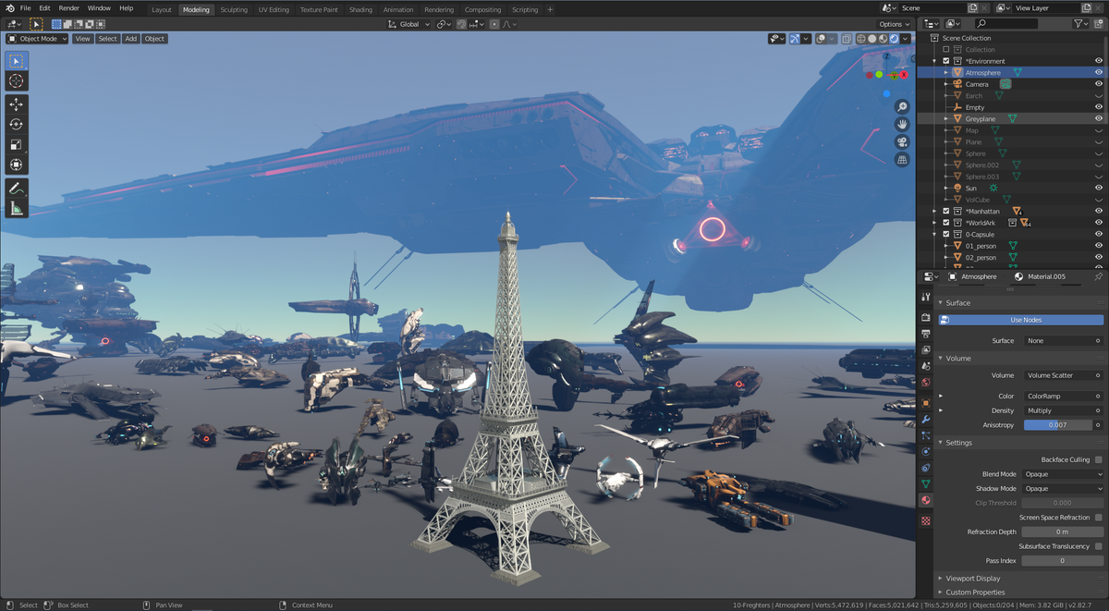Add a workspace with the plus button
The width and height of the screenshot is (1109, 611).
(x=551, y=9)
